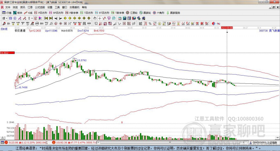Step chart right with black right arrow
Image resolution: width=280 pixels, height=151 pixels.
click(x=60, y=18)
